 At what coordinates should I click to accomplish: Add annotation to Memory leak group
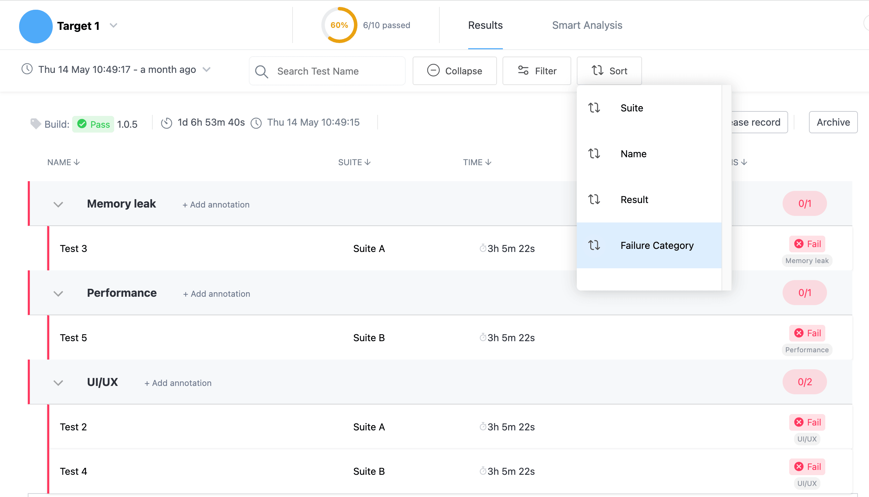[x=216, y=205]
